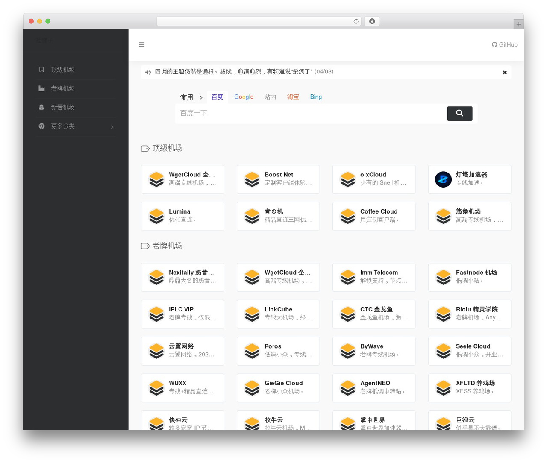Select the 站内 search tab
The height and width of the screenshot is (463, 547).
point(270,97)
